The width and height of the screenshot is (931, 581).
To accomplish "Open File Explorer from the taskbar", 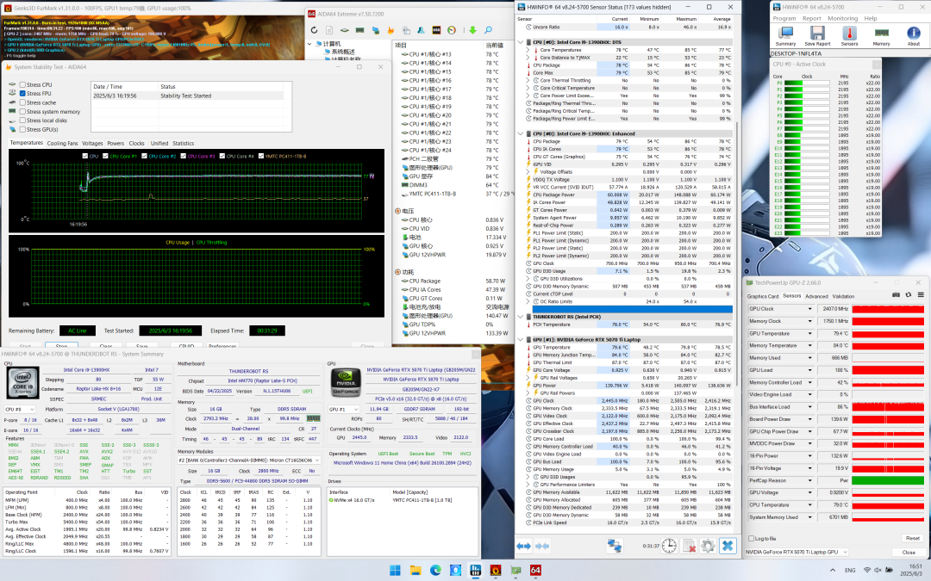I will (x=416, y=571).
